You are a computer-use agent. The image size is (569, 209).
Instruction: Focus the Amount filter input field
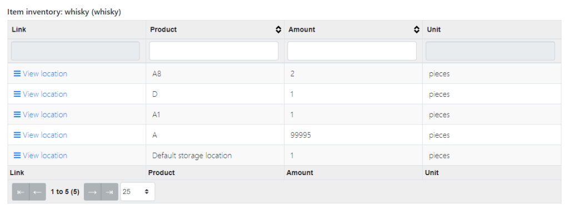coord(352,51)
